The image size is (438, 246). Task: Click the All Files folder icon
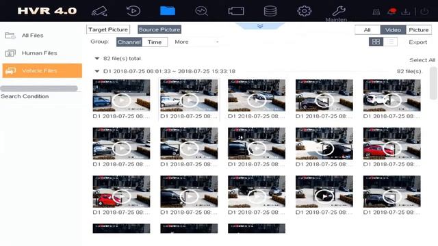click(10, 36)
